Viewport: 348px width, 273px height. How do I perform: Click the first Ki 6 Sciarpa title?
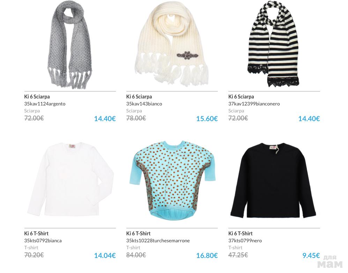click(x=37, y=97)
